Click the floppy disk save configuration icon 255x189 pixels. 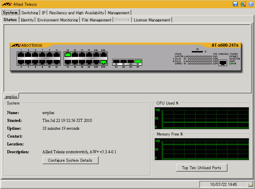[x=235, y=4]
